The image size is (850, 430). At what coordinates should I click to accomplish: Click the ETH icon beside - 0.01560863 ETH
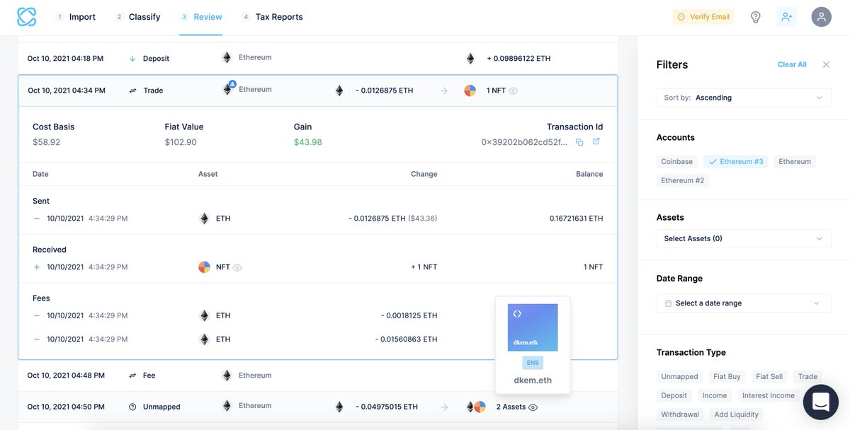point(205,339)
